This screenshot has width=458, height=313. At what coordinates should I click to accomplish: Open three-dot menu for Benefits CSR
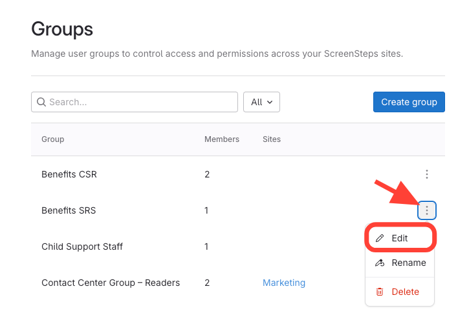426,174
